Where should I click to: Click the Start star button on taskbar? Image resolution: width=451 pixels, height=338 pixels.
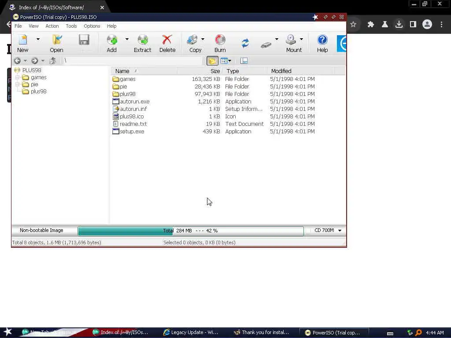tap(8, 332)
